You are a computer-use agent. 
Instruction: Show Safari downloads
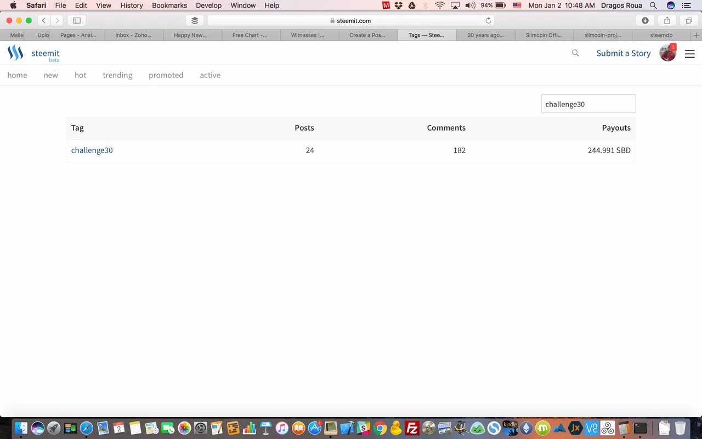[x=645, y=20]
